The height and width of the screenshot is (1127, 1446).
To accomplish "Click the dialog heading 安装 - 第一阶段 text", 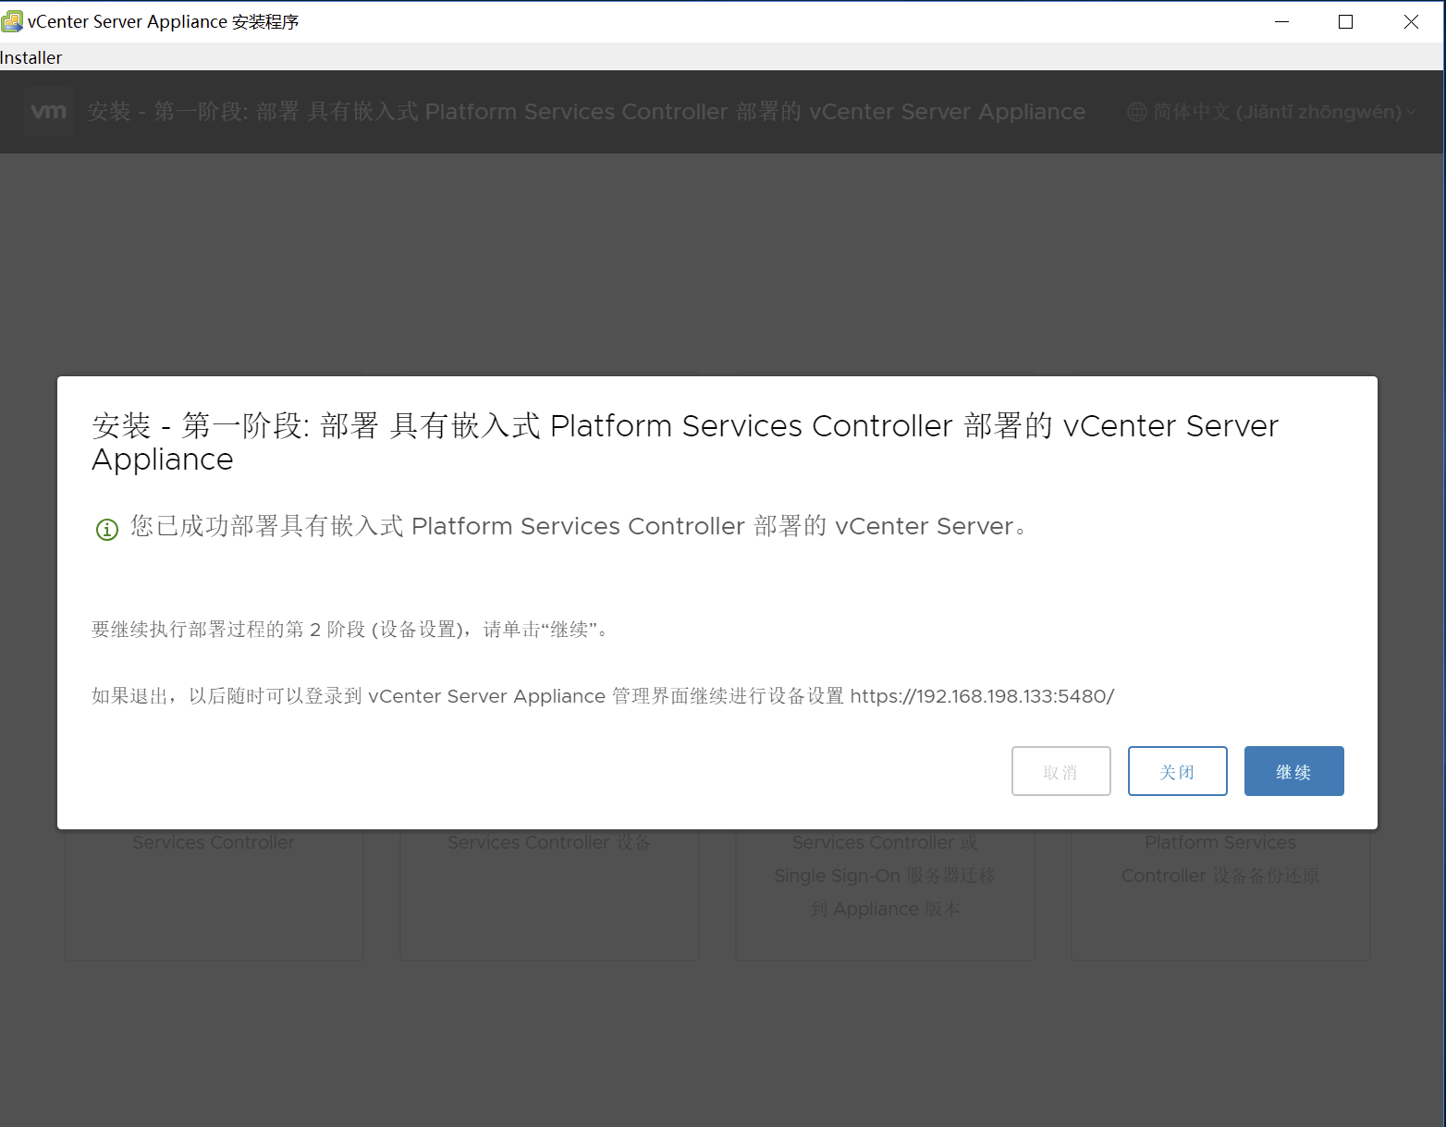I will tap(685, 442).
